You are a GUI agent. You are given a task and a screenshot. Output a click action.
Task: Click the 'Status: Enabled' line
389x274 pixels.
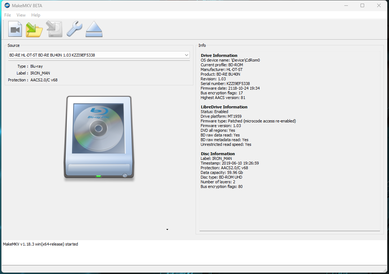214,112
